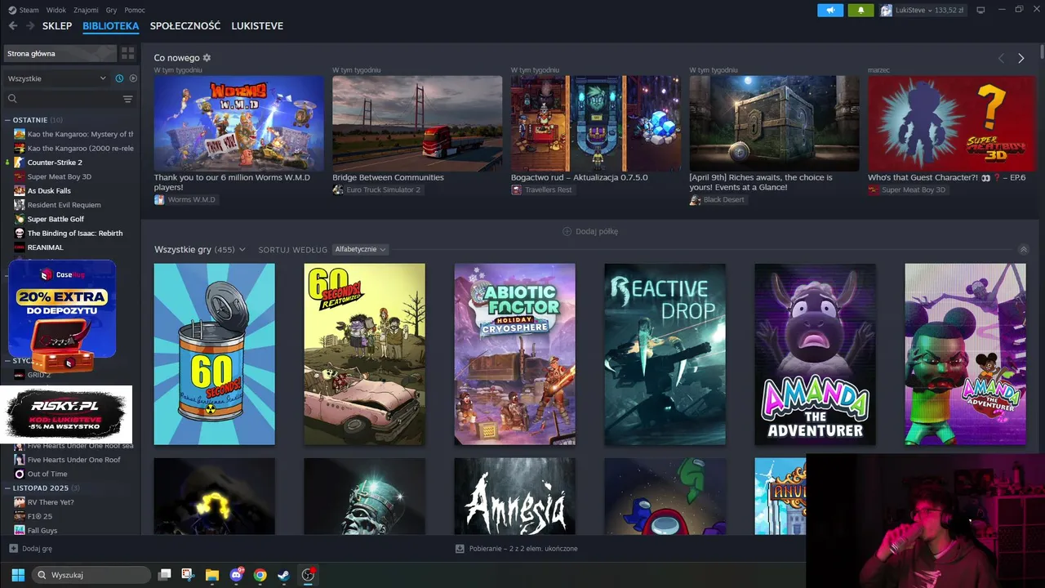The width and height of the screenshot is (1045, 588).
Task: Open the Alfabetycznie sort dropdown
Action: 360,249
